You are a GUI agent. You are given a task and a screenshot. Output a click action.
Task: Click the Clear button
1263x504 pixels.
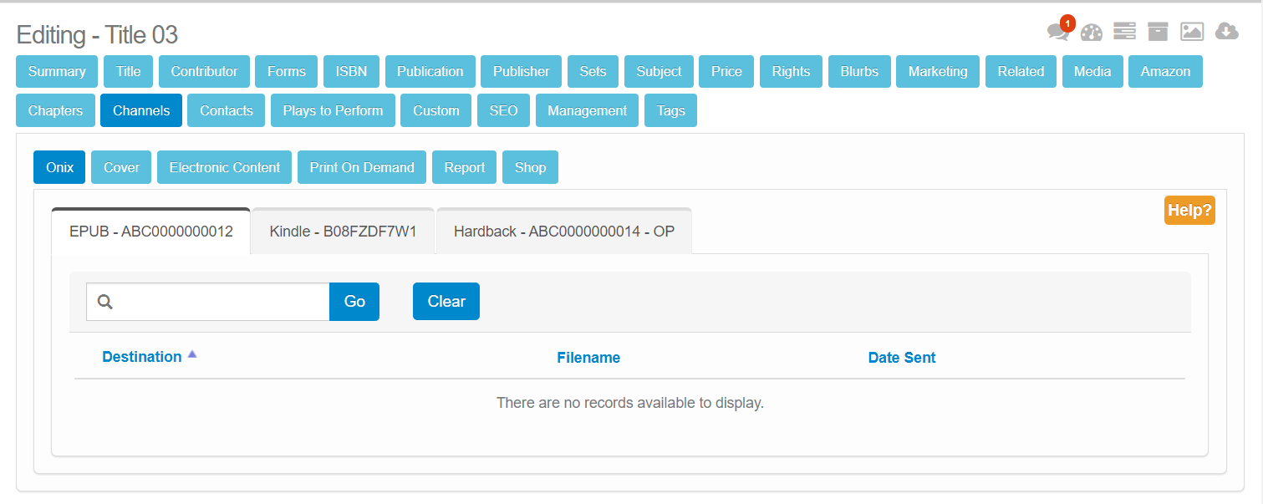pyautogui.click(x=446, y=302)
